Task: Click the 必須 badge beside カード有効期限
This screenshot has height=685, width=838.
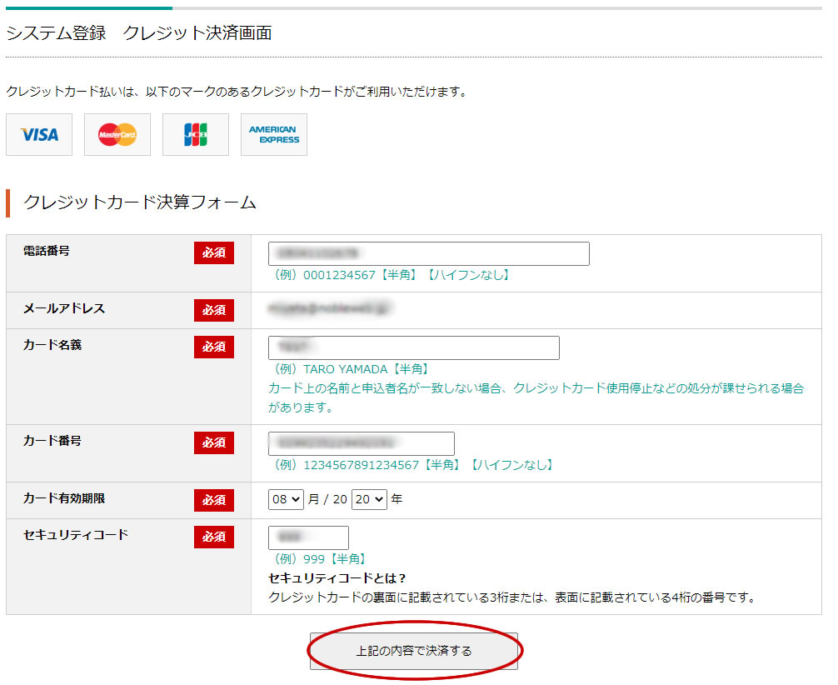Action: click(x=214, y=500)
